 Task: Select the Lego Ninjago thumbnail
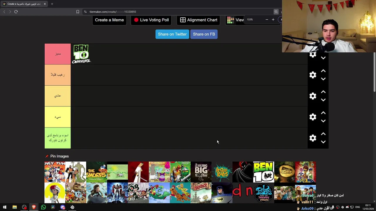(x=180, y=172)
